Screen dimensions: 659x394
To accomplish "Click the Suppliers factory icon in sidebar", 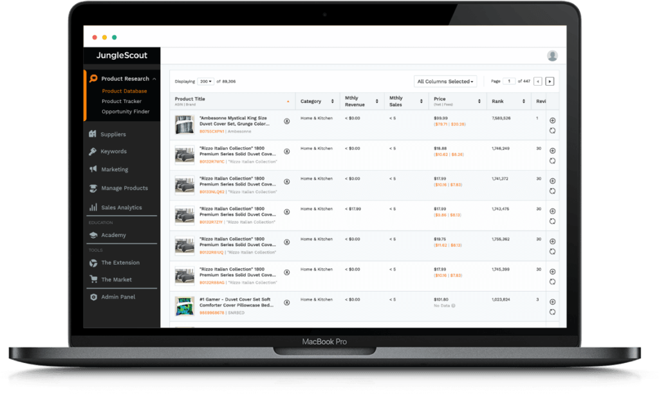I will tap(93, 134).
